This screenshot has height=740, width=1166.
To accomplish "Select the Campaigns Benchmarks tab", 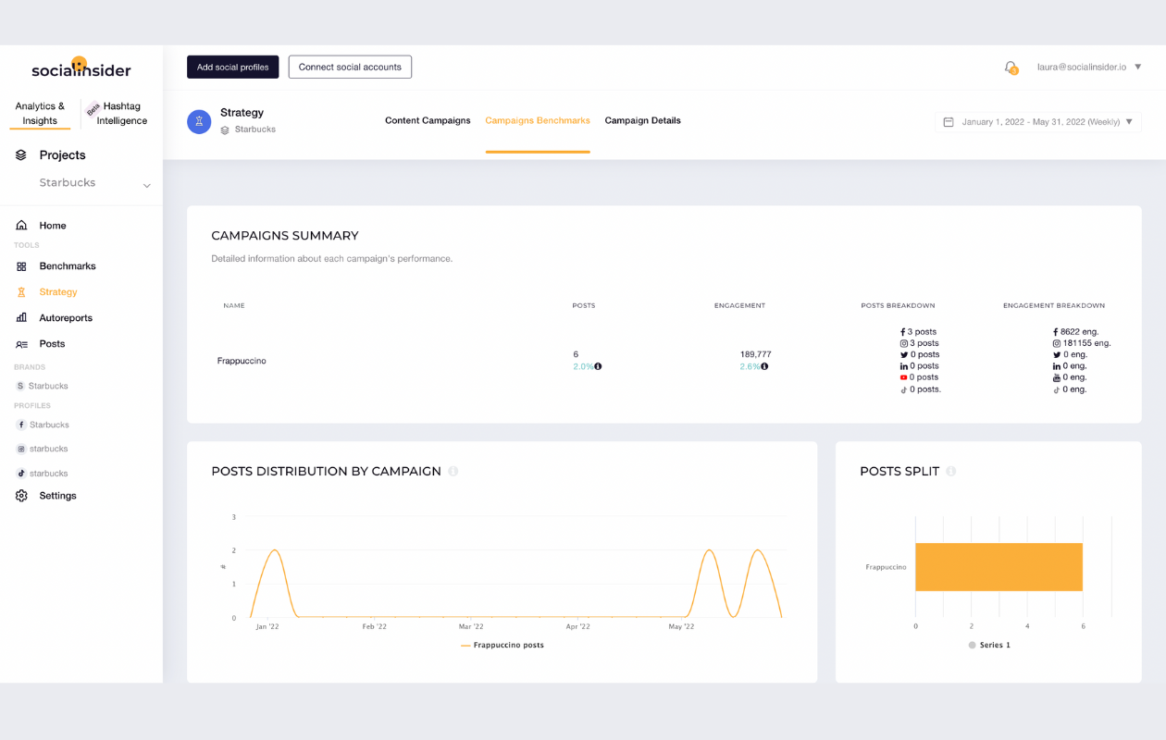I will (538, 121).
